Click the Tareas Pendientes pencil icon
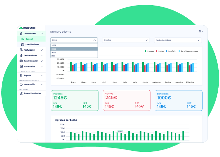The width and height of the screenshot is (220, 157). pyautogui.click(x=21, y=93)
